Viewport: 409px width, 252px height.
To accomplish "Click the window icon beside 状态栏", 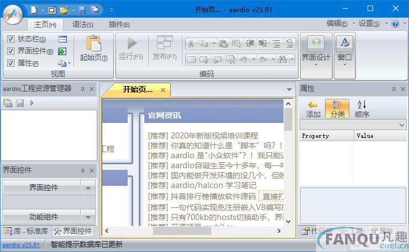I will coord(62,39).
